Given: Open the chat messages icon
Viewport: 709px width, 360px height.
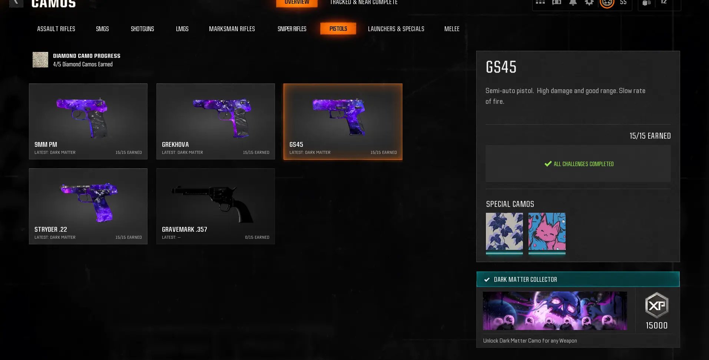Looking at the screenshot, I should click(x=557, y=2).
